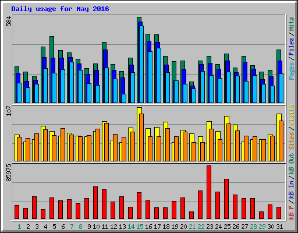Screen dimensions: 298x233
Task: Click the 'Daily usage for May 2016' title
Action: [x=60, y=9]
